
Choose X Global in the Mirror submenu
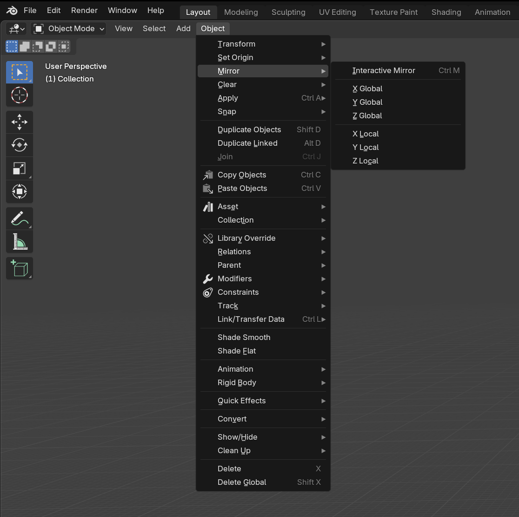pyautogui.click(x=367, y=88)
